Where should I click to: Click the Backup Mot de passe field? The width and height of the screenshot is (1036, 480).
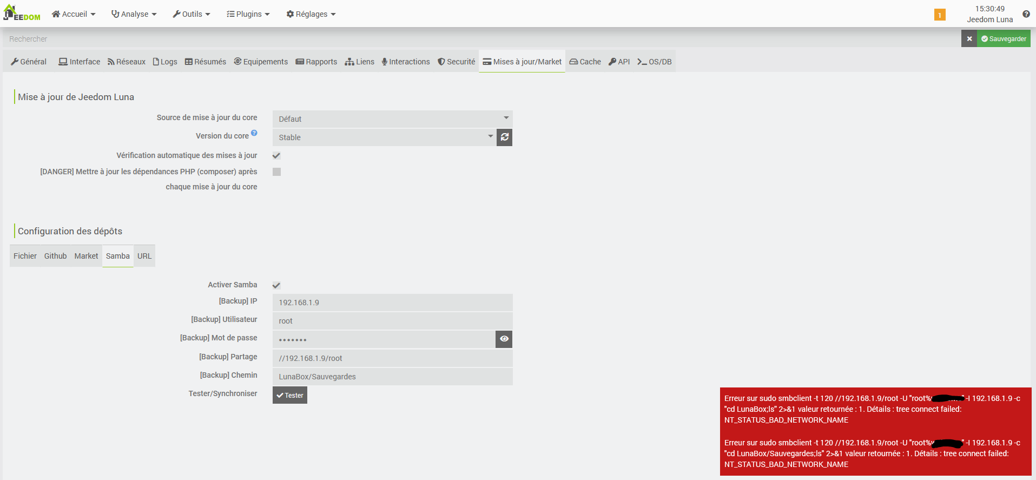384,339
